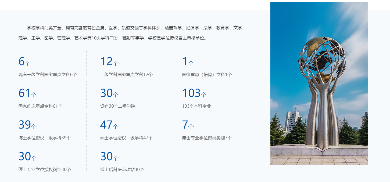
Task: Select text '国家重点（培育）学科1个'
Action: [x=207, y=75]
